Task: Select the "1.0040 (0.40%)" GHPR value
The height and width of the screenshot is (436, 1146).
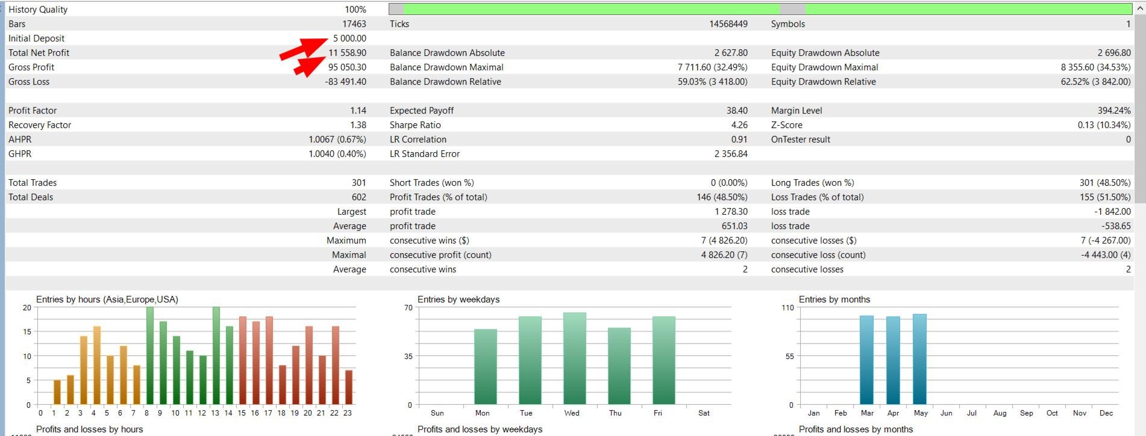Action: 337,154
